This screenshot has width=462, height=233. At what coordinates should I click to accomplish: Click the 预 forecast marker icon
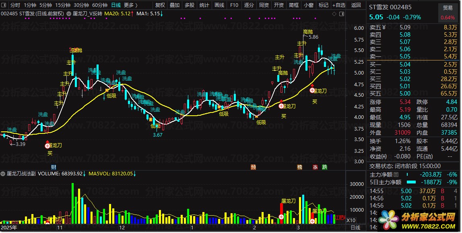(x=253, y=167)
